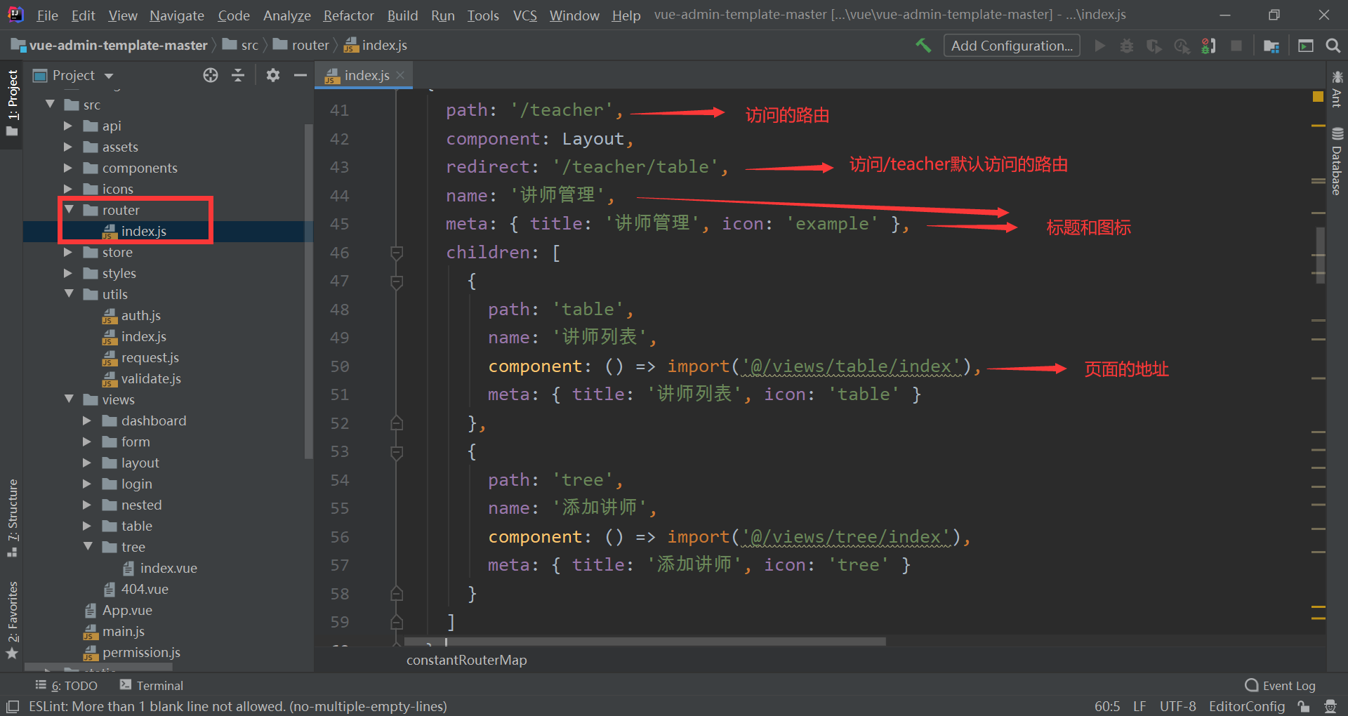Screen dimensions: 1348x716
Task: Click Add Configuration... button
Action: point(1012,46)
